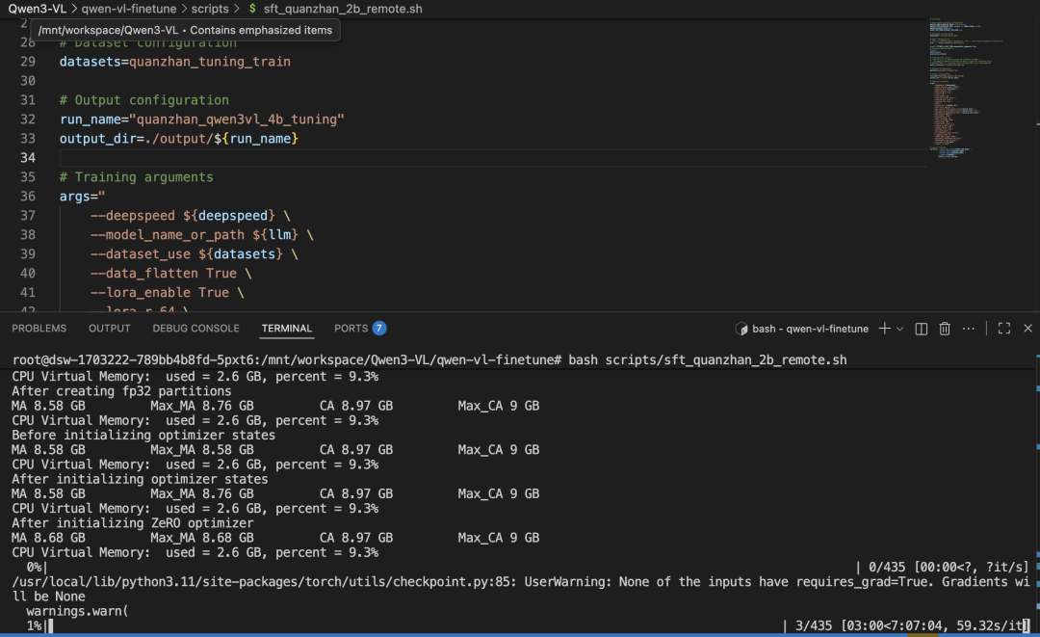Click the bash terminal profile icon
This screenshot has width=1040, height=637.
(x=742, y=329)
